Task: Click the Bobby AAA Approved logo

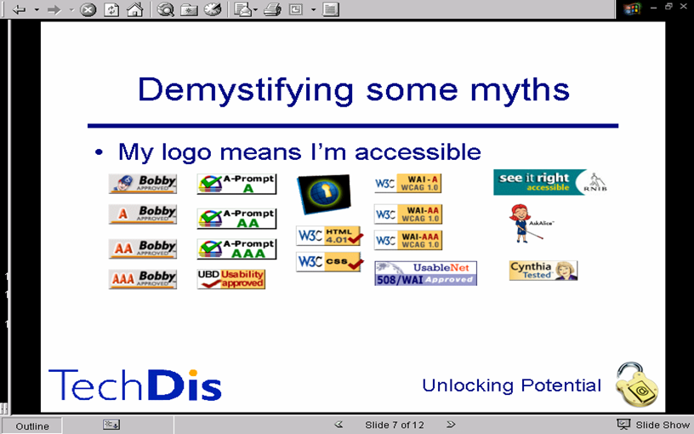Action: tap(143, 279)
